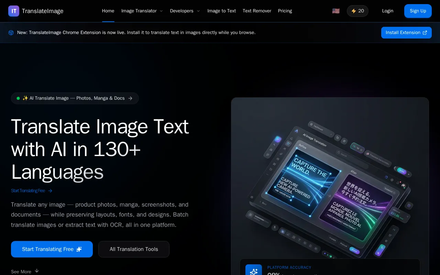The image size is (440, 275).
Task: Expand the Image Translator dropdown
Action: 142,11
